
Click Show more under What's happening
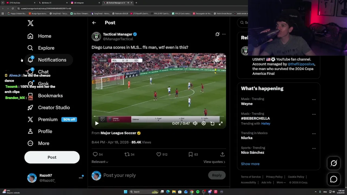tap(250, 164)
